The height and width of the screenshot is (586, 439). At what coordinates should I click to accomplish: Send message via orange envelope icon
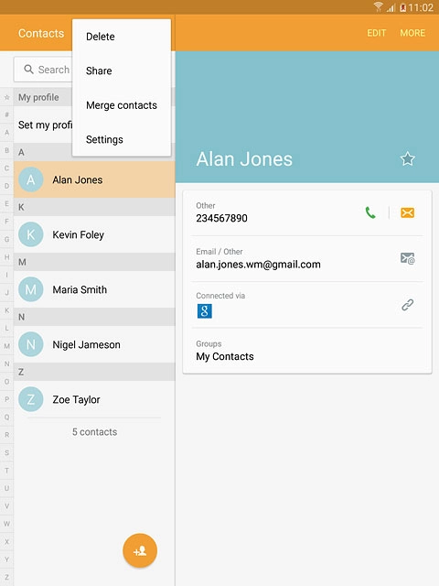tap(407, 212)
